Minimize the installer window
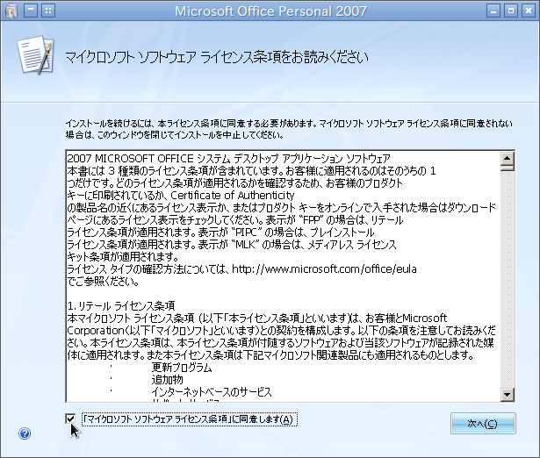540x458 pixels. pos(493,11)
